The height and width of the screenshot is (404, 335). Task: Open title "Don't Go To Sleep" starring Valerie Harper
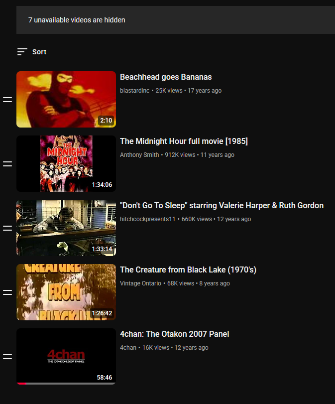(x=222, y=205)
